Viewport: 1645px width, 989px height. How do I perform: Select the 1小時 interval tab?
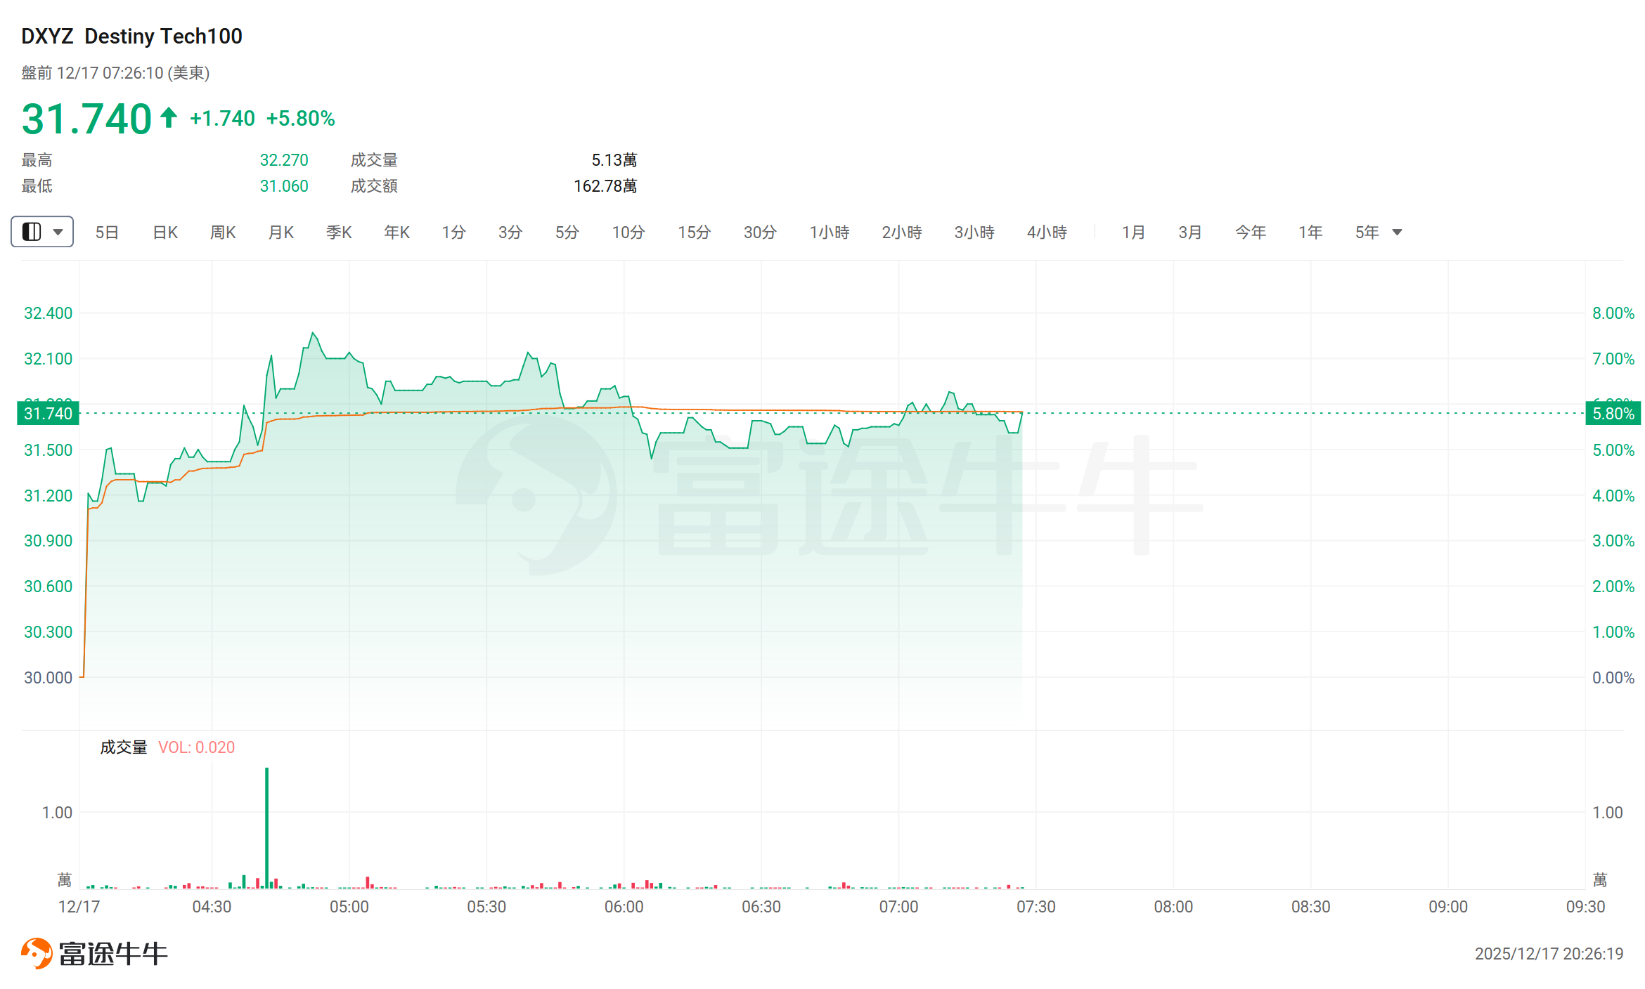click(829, 232)
